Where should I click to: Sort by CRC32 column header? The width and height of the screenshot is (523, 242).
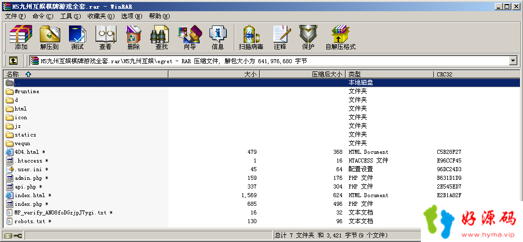coord(477,74)
